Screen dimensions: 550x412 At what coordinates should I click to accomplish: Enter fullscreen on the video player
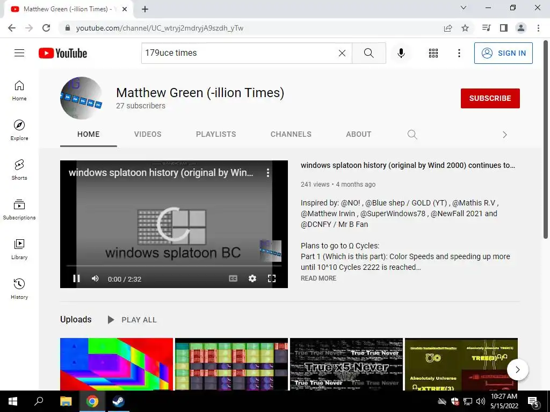(271, 278)
